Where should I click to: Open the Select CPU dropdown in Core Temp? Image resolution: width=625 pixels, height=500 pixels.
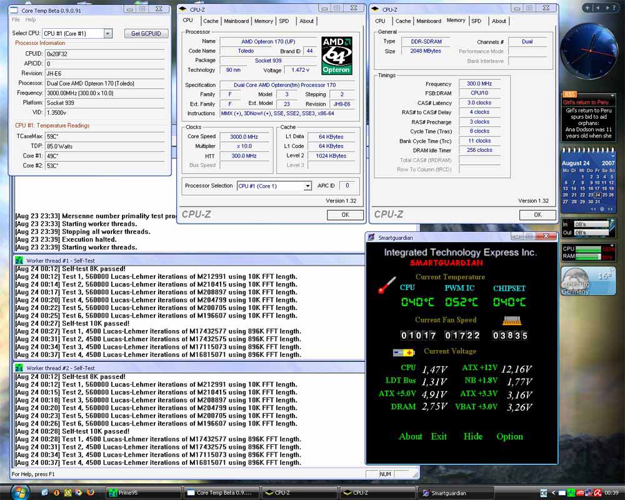107,34
